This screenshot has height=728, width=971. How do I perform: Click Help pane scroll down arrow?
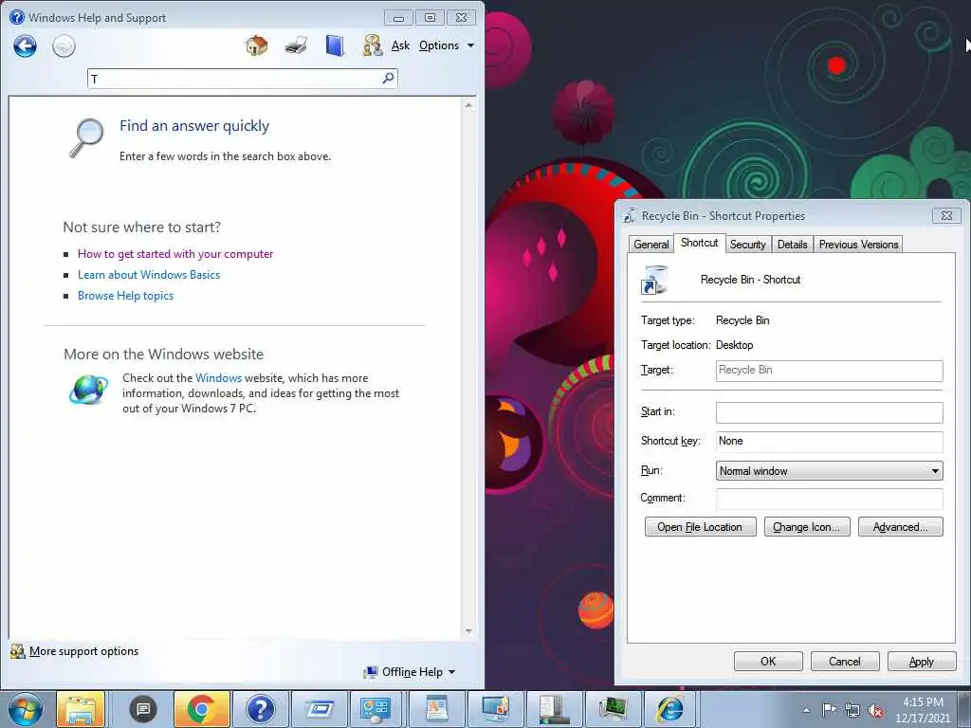point(468,631)
